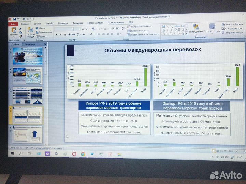Open the Section (Раздел) dropdown
246x184 pixels.
(x=41, y=36)
